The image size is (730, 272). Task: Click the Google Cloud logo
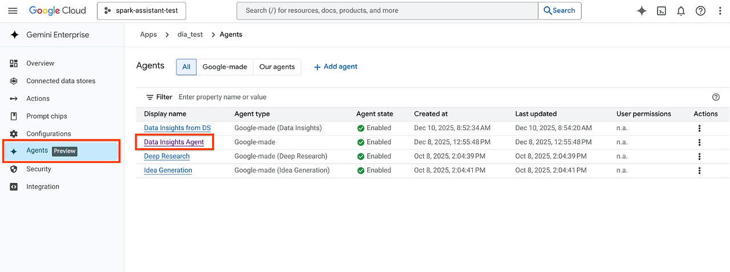[58, 10]
